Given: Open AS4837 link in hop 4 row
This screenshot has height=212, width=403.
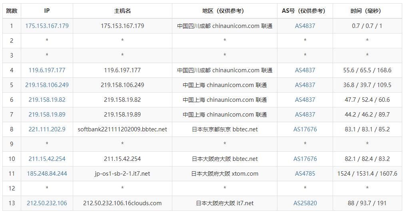Looking at the screenshot, I should (305, 70).
